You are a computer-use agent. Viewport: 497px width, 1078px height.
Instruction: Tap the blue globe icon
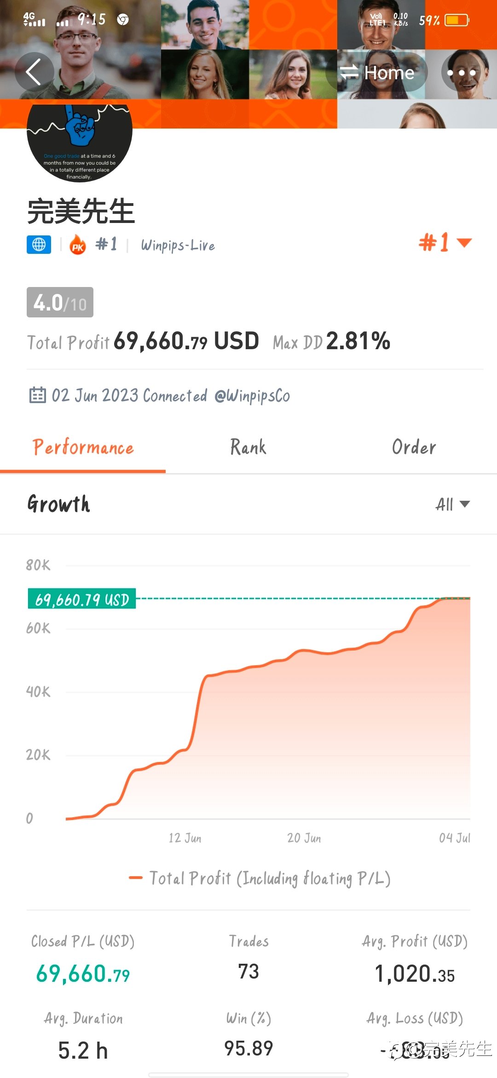point(39,245)
